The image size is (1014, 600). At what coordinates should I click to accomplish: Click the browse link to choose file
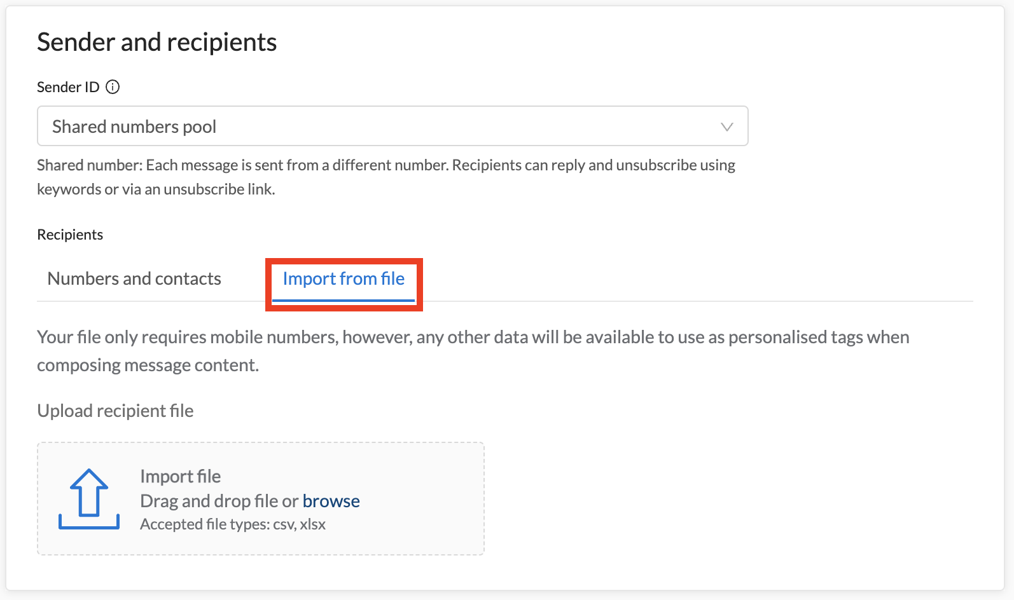[x=331, y=501]
